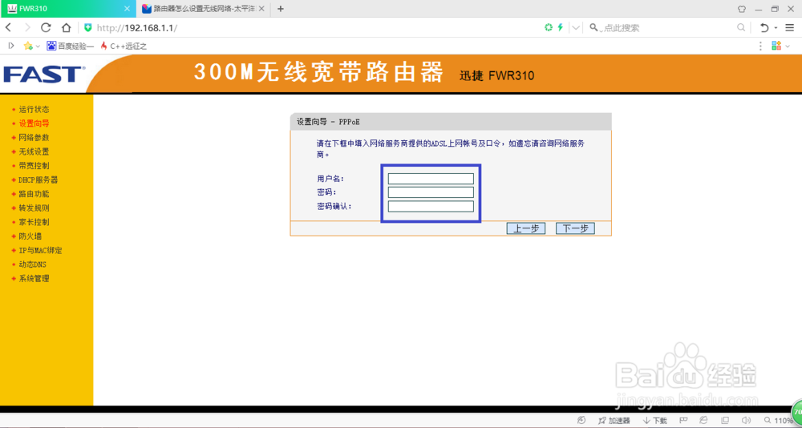Click the 密码 input field
The image size is (802, 428).
pos(431,192)
